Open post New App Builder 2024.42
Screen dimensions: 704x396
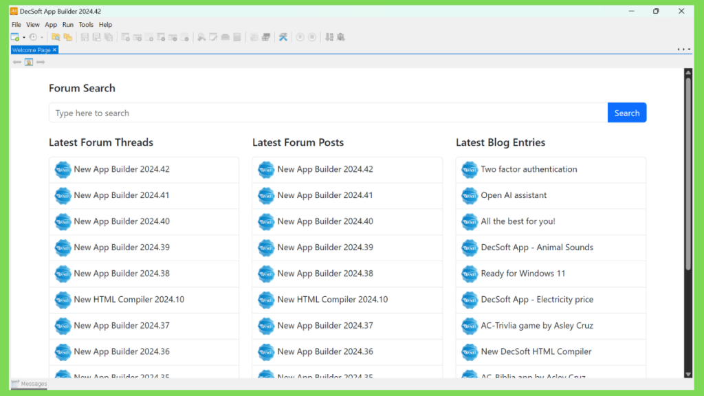325,169
